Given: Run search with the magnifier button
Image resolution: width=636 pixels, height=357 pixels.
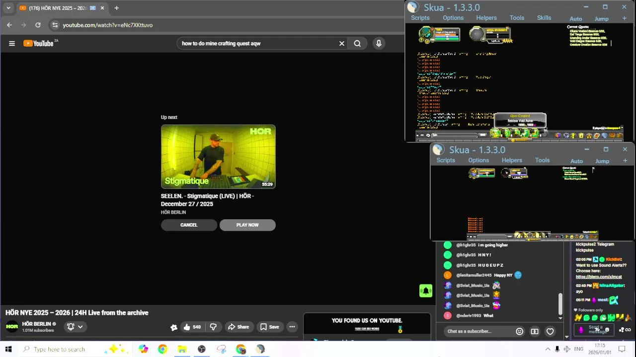Looking at the screenshot, I should coord(357,44).
